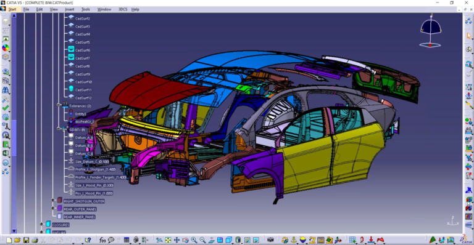Image resolution: width=474 pixels, height=245 pixels.
Task: Open the 3DCS menu
Action: (x=123, y=9)
